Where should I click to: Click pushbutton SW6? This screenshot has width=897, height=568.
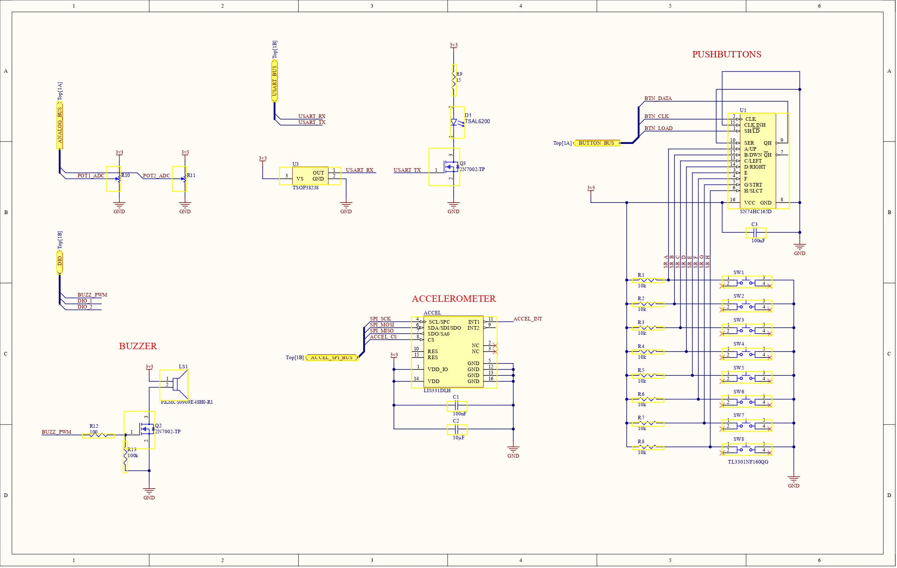[747, 401]
